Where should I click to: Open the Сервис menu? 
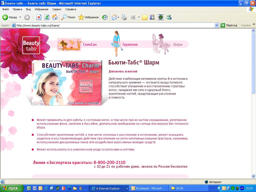click(x=57, y=9)
